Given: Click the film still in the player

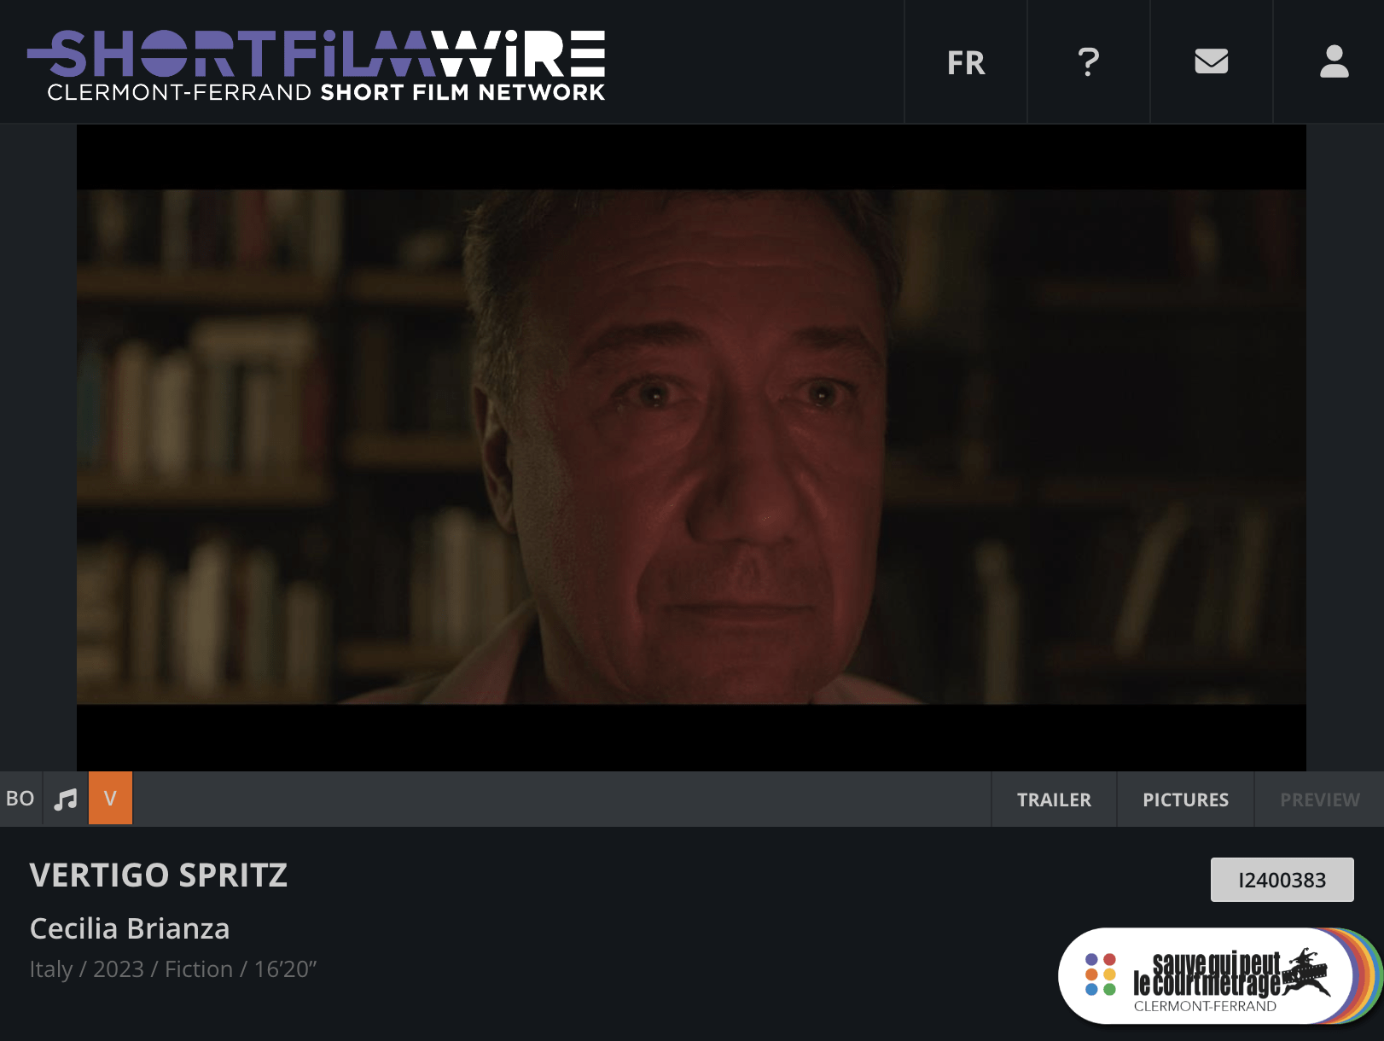Looking at the screenshot, I should 691,447.
